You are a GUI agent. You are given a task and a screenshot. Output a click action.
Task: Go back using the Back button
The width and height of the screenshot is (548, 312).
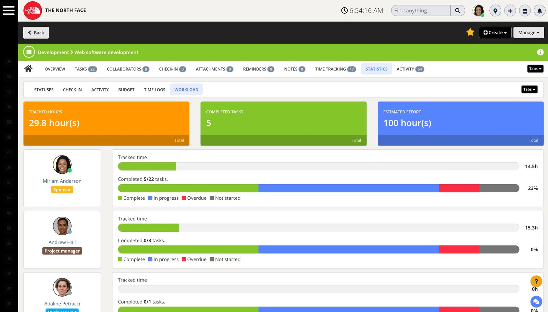coord(36,33)
